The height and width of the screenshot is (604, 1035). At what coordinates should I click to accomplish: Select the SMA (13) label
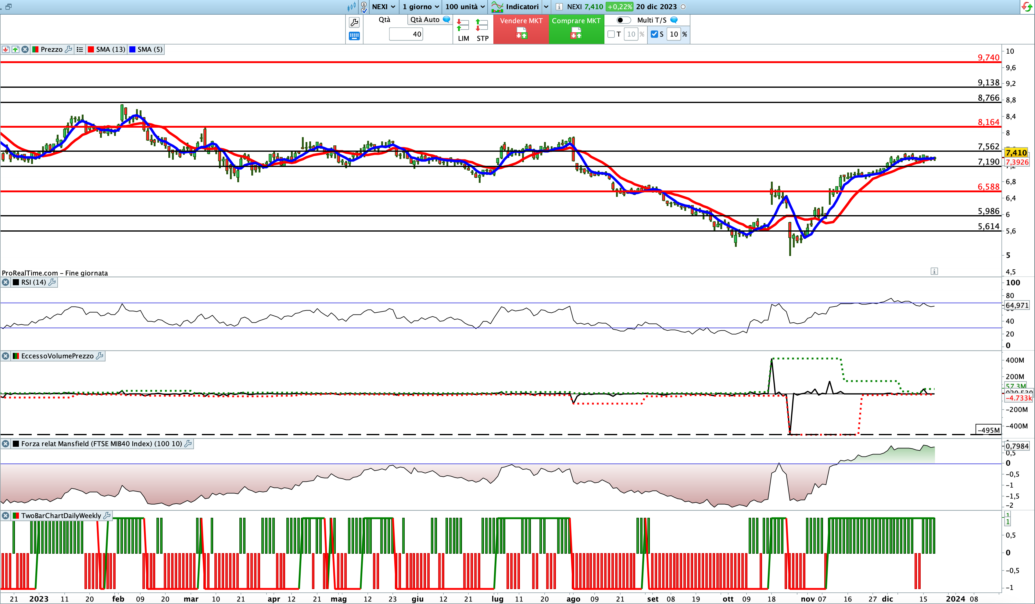coord(110,49)
